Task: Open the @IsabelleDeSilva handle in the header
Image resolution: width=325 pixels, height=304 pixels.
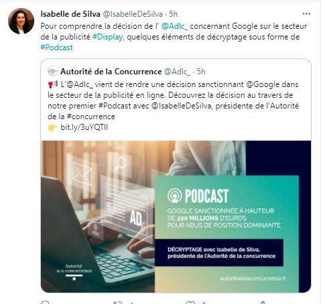Action: coord(133,14)
